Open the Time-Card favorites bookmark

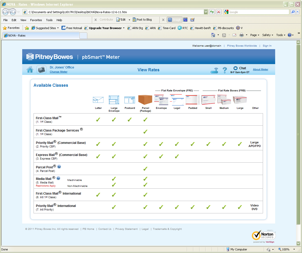click(x=166, y=28)
